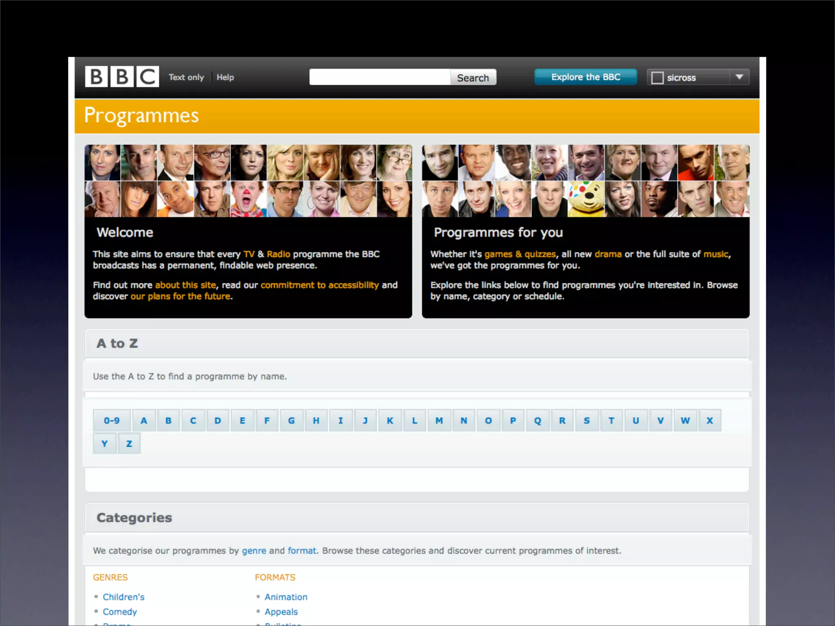Toggle the checkbox next to sicross

(657, 77)
